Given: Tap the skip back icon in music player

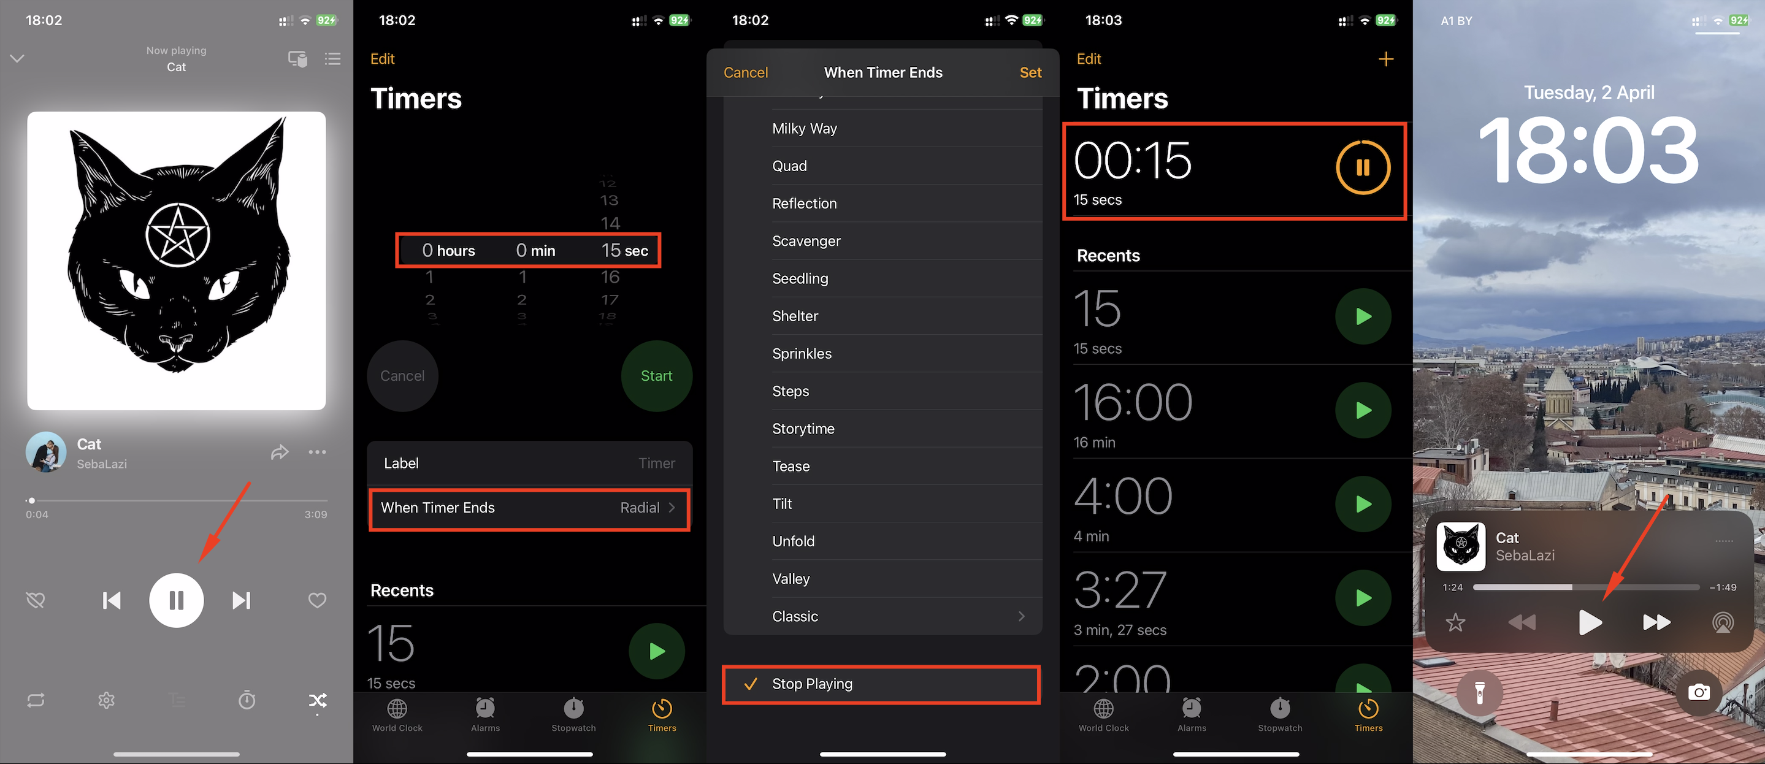Looking at the screenshot, I should (109, 598).
